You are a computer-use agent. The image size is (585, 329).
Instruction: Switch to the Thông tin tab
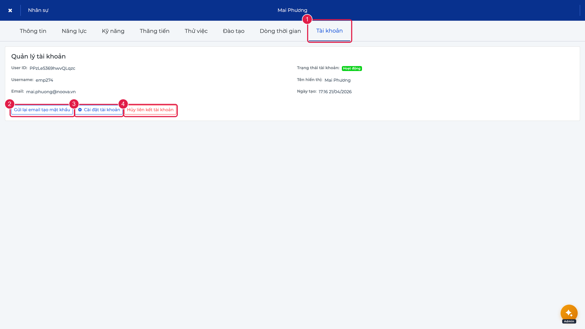click(33, 31)
